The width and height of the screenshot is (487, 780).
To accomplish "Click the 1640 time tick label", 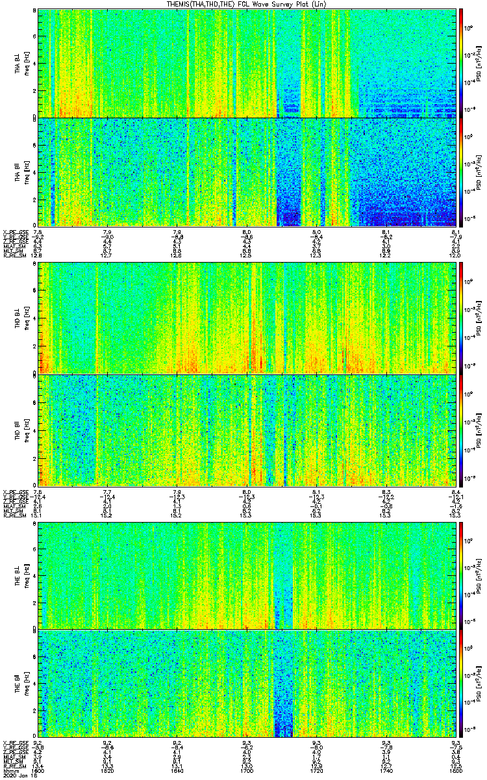I will pyautogui.click(x=177, y=770).
